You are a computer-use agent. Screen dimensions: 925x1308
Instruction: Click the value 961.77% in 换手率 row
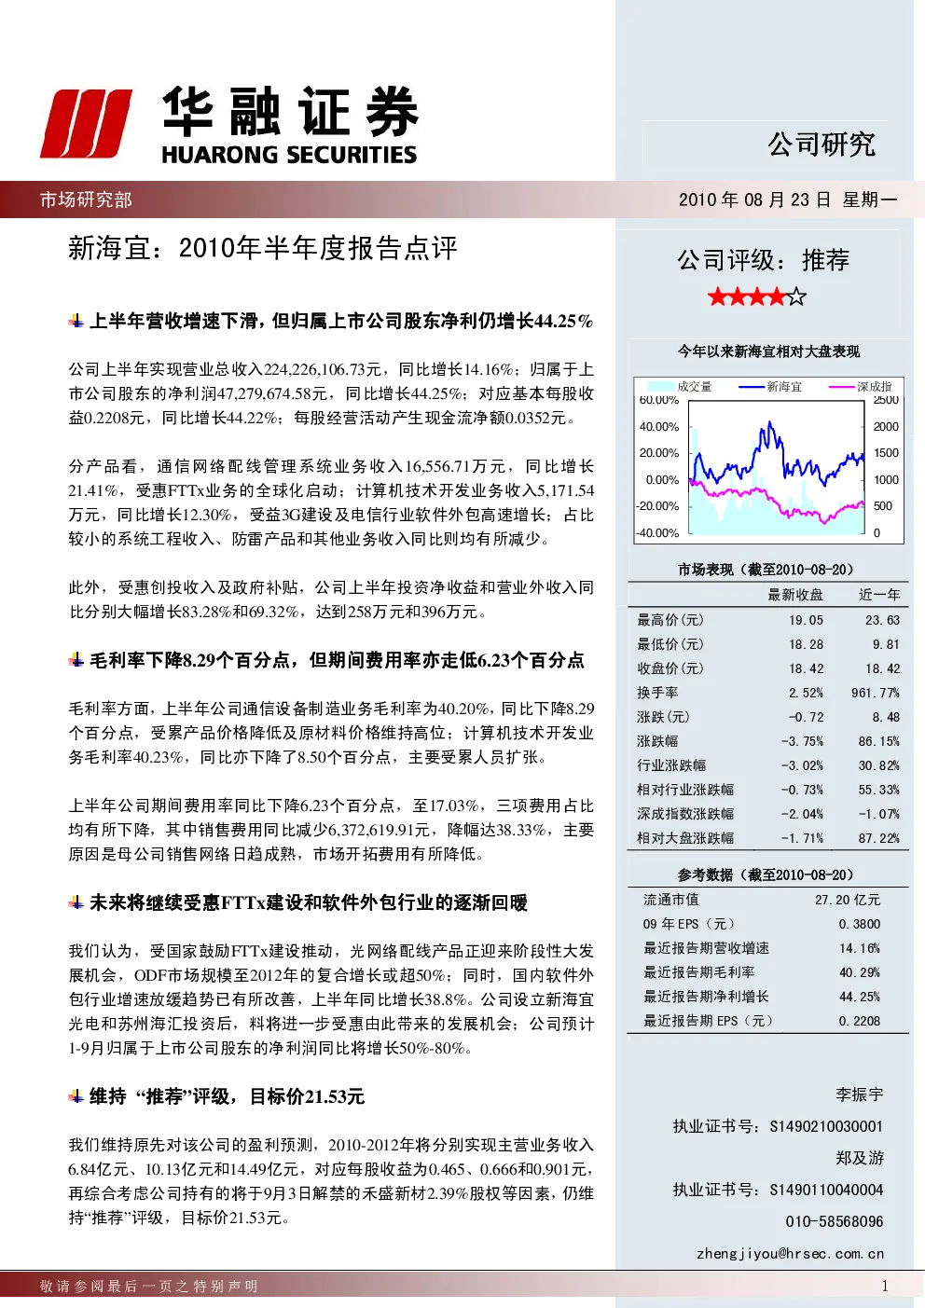[x=876, y=693]
